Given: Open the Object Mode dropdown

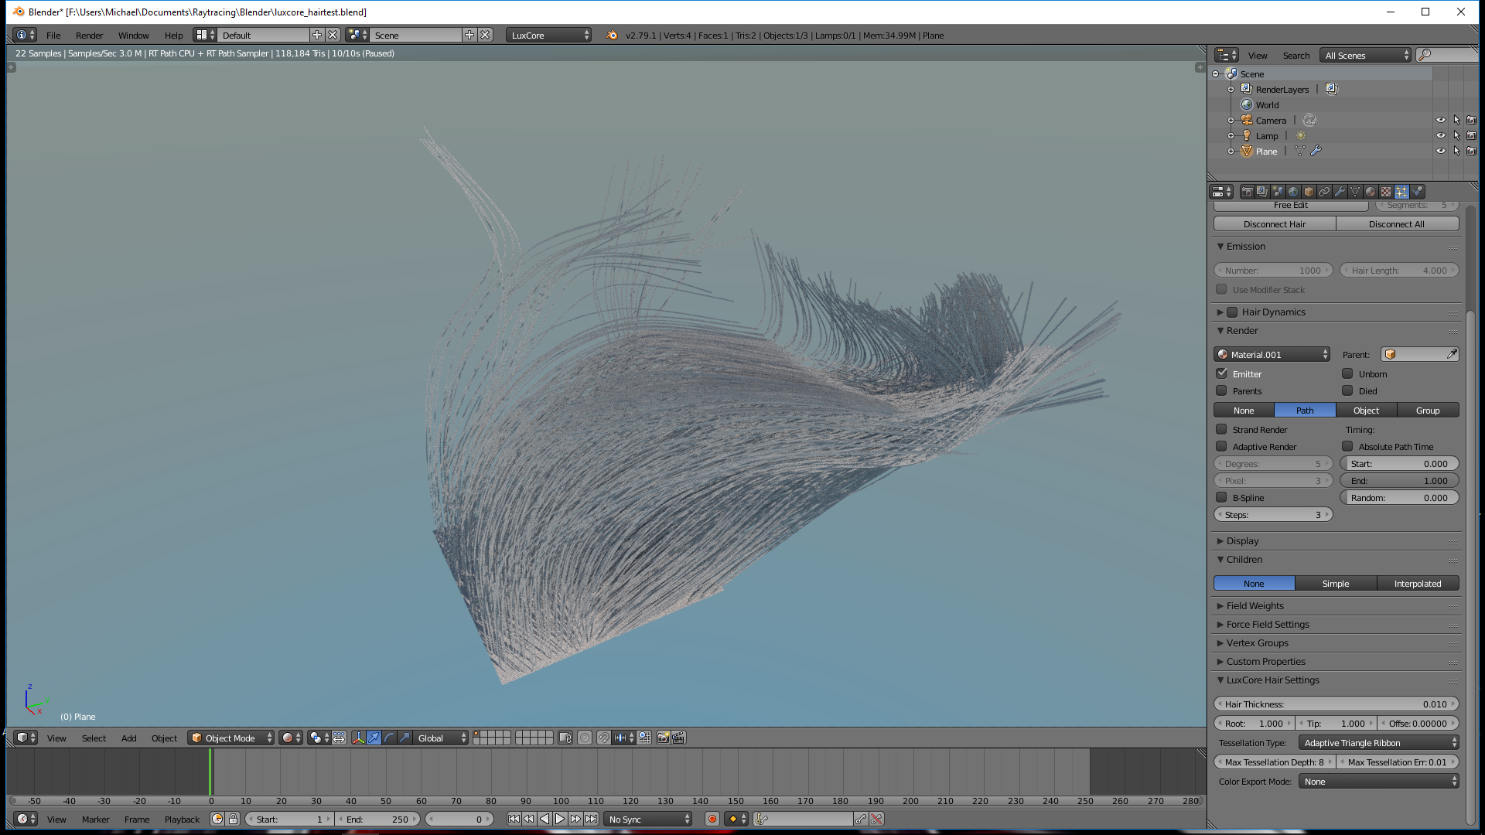Looking at the screenshot, I should pyautogui.click(x=231, y=738).
